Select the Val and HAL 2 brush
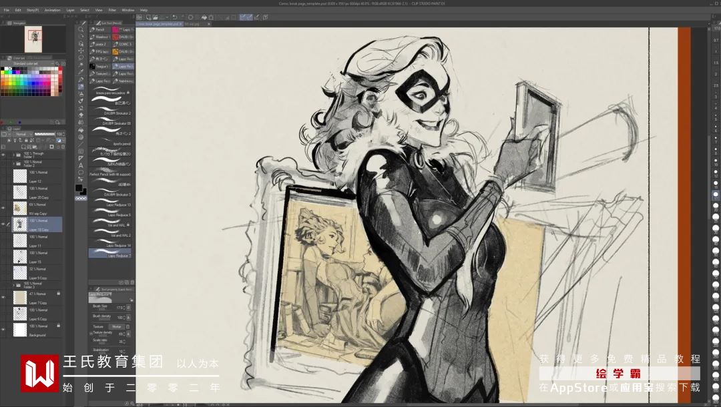721x407 pixels. point(111,234)
